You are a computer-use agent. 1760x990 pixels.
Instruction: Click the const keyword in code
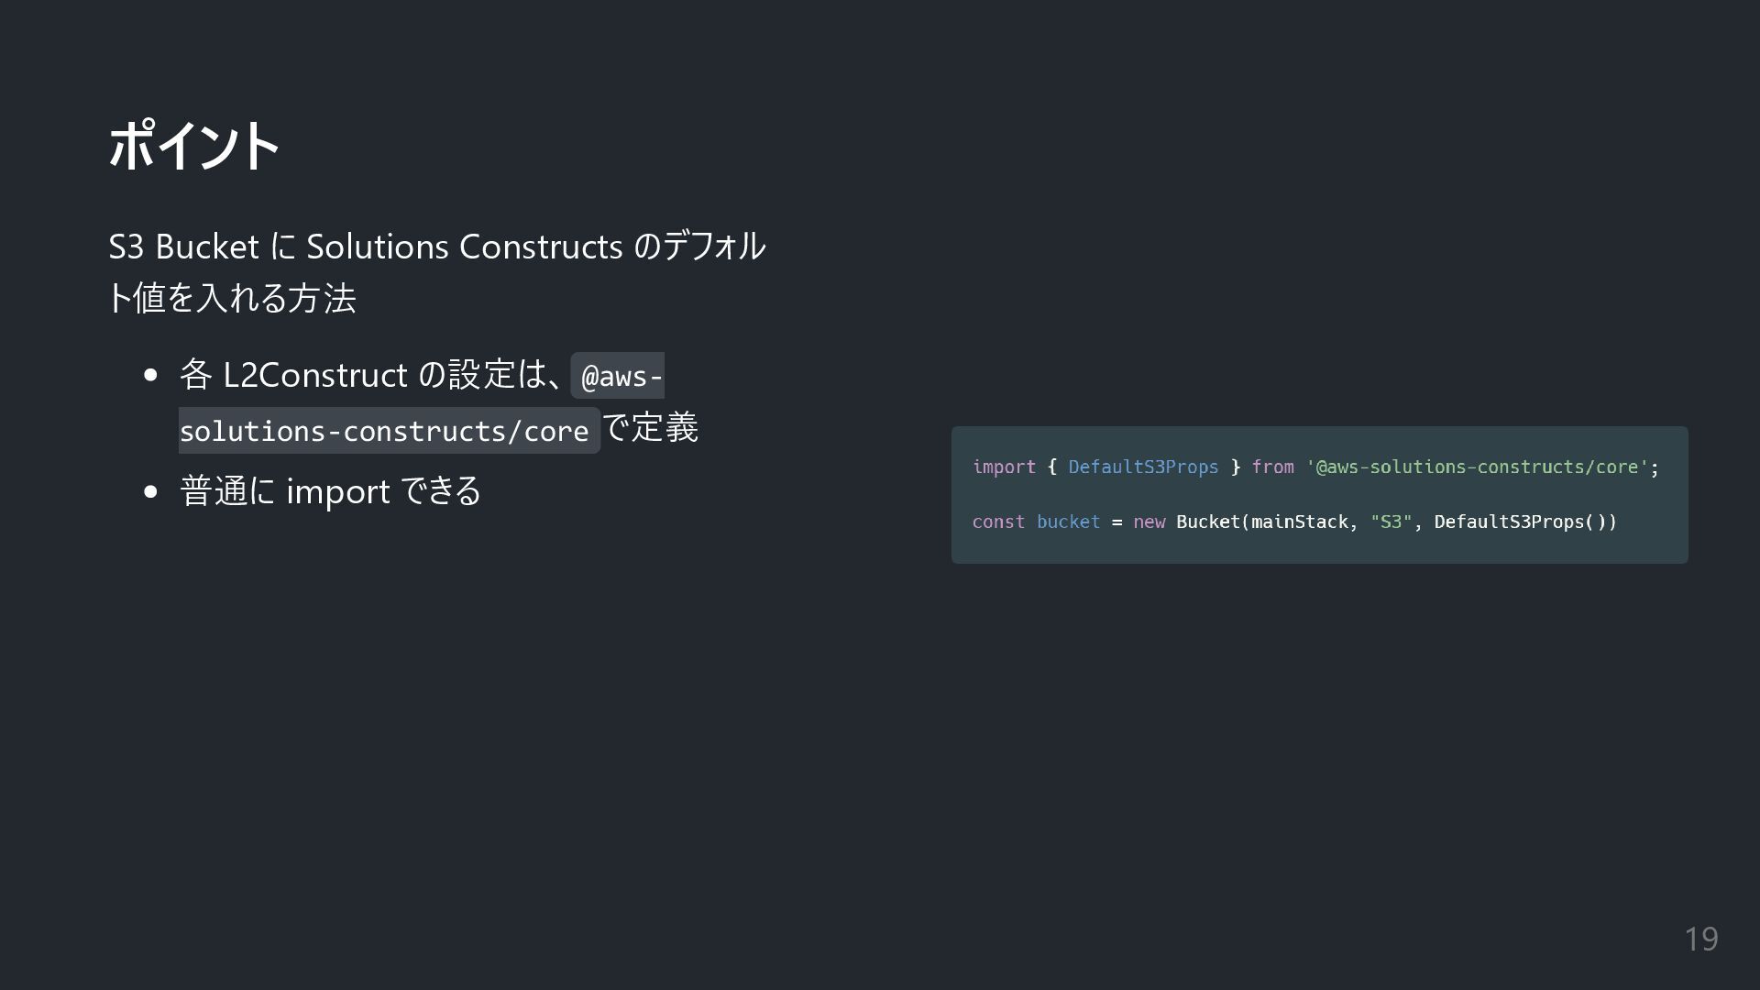(x=998, y=522)
